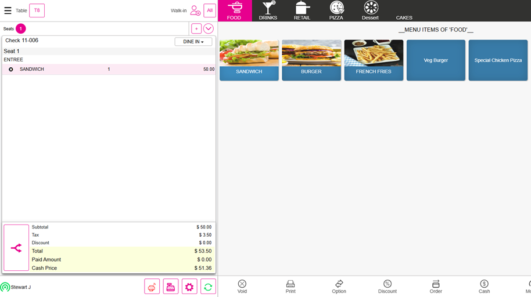Click the Void action at bottom
This screenshot has height=297, width=531.
(242, 287)
